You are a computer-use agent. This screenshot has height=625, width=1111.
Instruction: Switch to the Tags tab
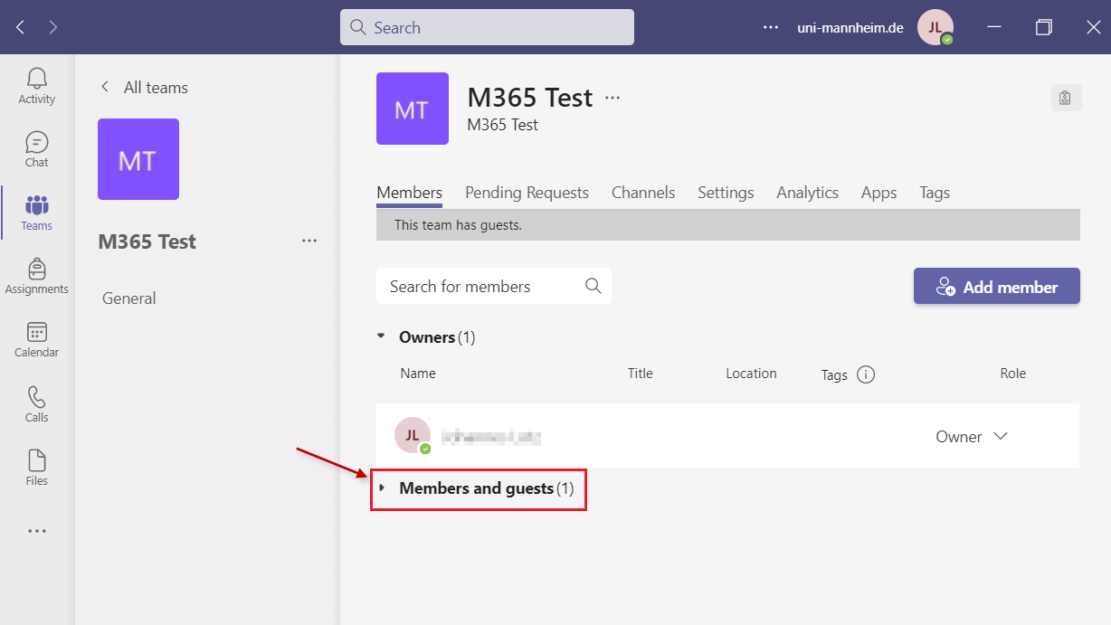point(935,193)
